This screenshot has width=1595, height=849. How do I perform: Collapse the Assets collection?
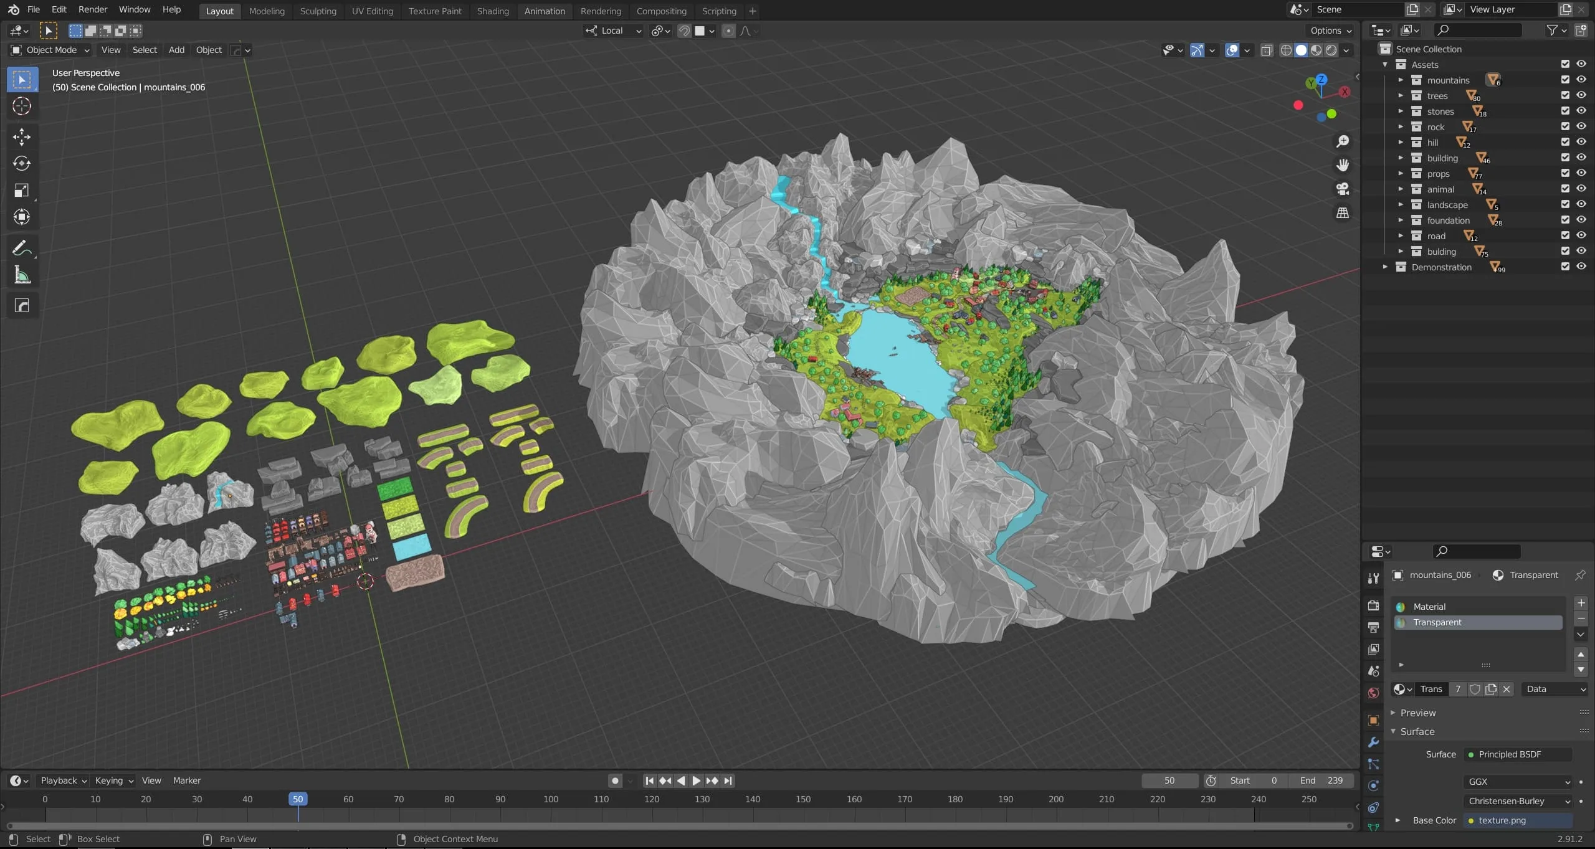[x=1384, y=65]
